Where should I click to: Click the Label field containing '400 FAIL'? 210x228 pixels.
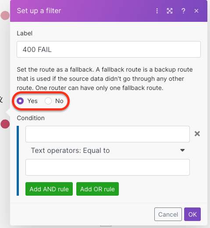click(x=109, y=49)
